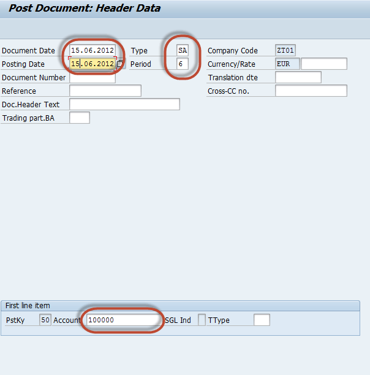This screenshot has width=370, height=375.
Task: Click the Company Code field showing ZT01
Action: pos(285,50)
